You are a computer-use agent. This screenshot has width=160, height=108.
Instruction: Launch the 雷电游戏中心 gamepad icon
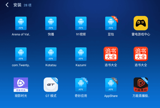coord(141,23)
